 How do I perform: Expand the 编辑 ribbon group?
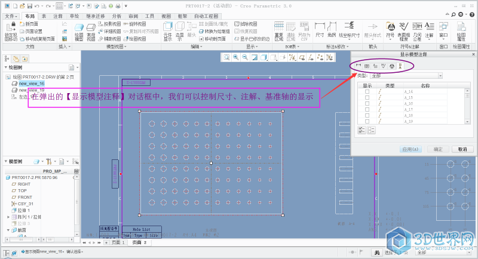[x=197, y=47]
